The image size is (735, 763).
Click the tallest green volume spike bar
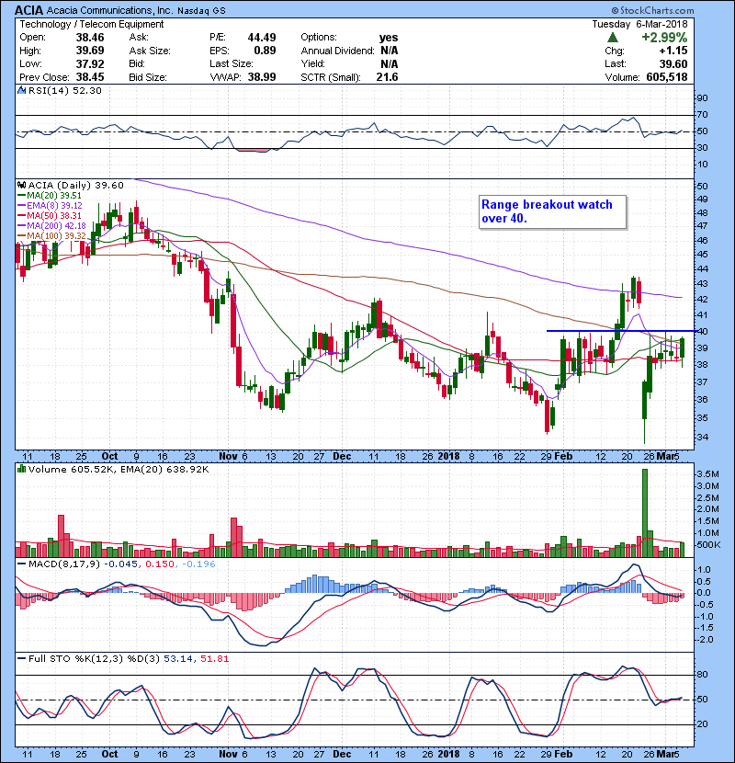[645, 513]
